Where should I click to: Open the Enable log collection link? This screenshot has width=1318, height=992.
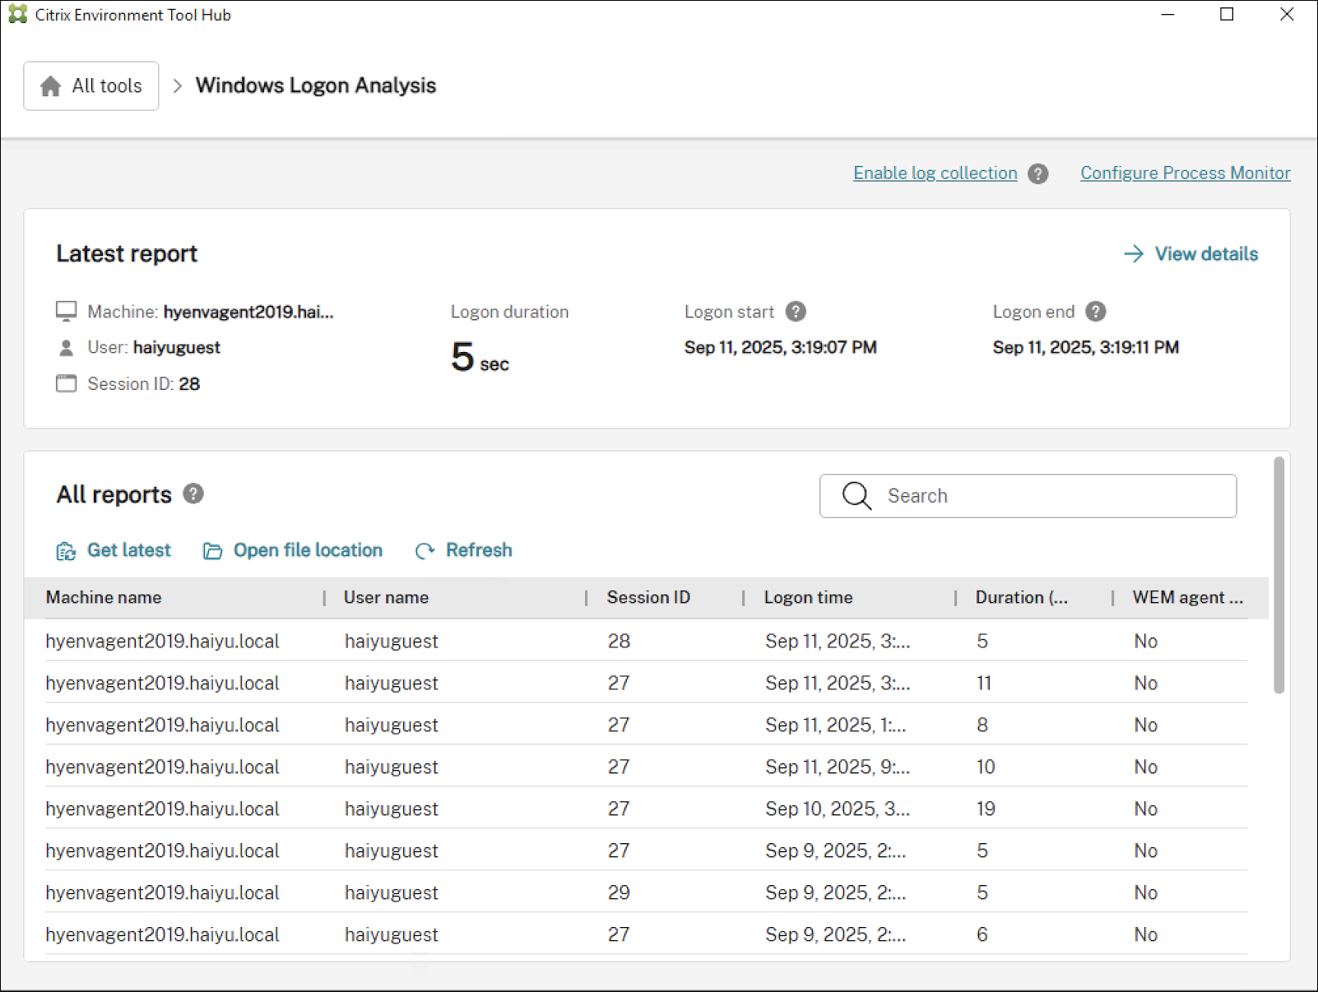point(935,174)
